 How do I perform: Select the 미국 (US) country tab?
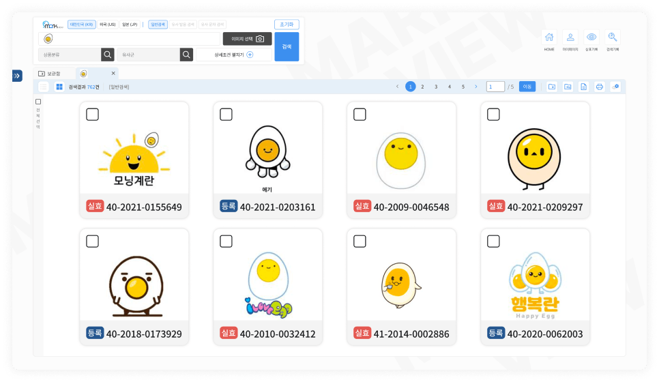[107, 25]
